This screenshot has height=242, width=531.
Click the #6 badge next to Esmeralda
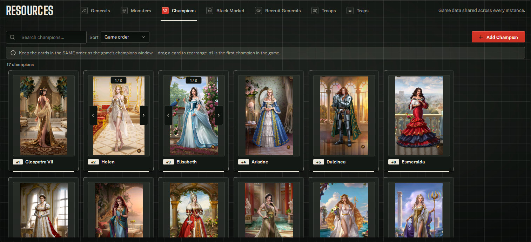pos(394,162)
